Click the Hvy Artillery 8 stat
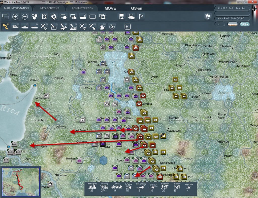258x198 pixels. (x=141, y=188)
